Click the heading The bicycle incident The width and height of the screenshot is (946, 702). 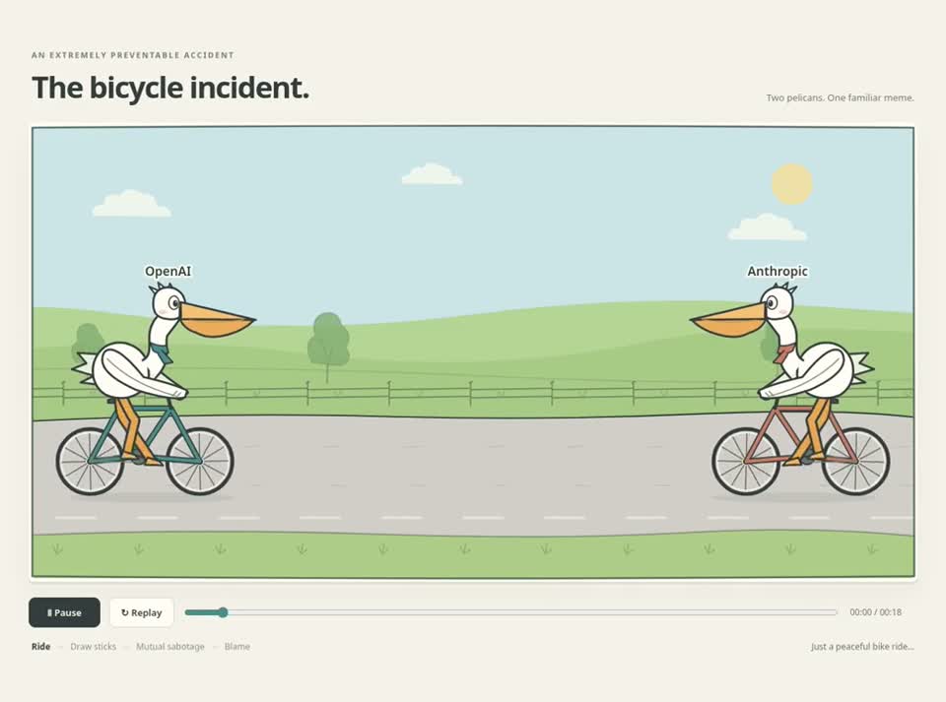pos(170,88)
